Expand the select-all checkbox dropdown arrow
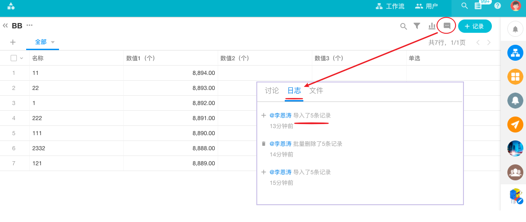The height and width of the screenshot is (222, 526). point(21,58)
